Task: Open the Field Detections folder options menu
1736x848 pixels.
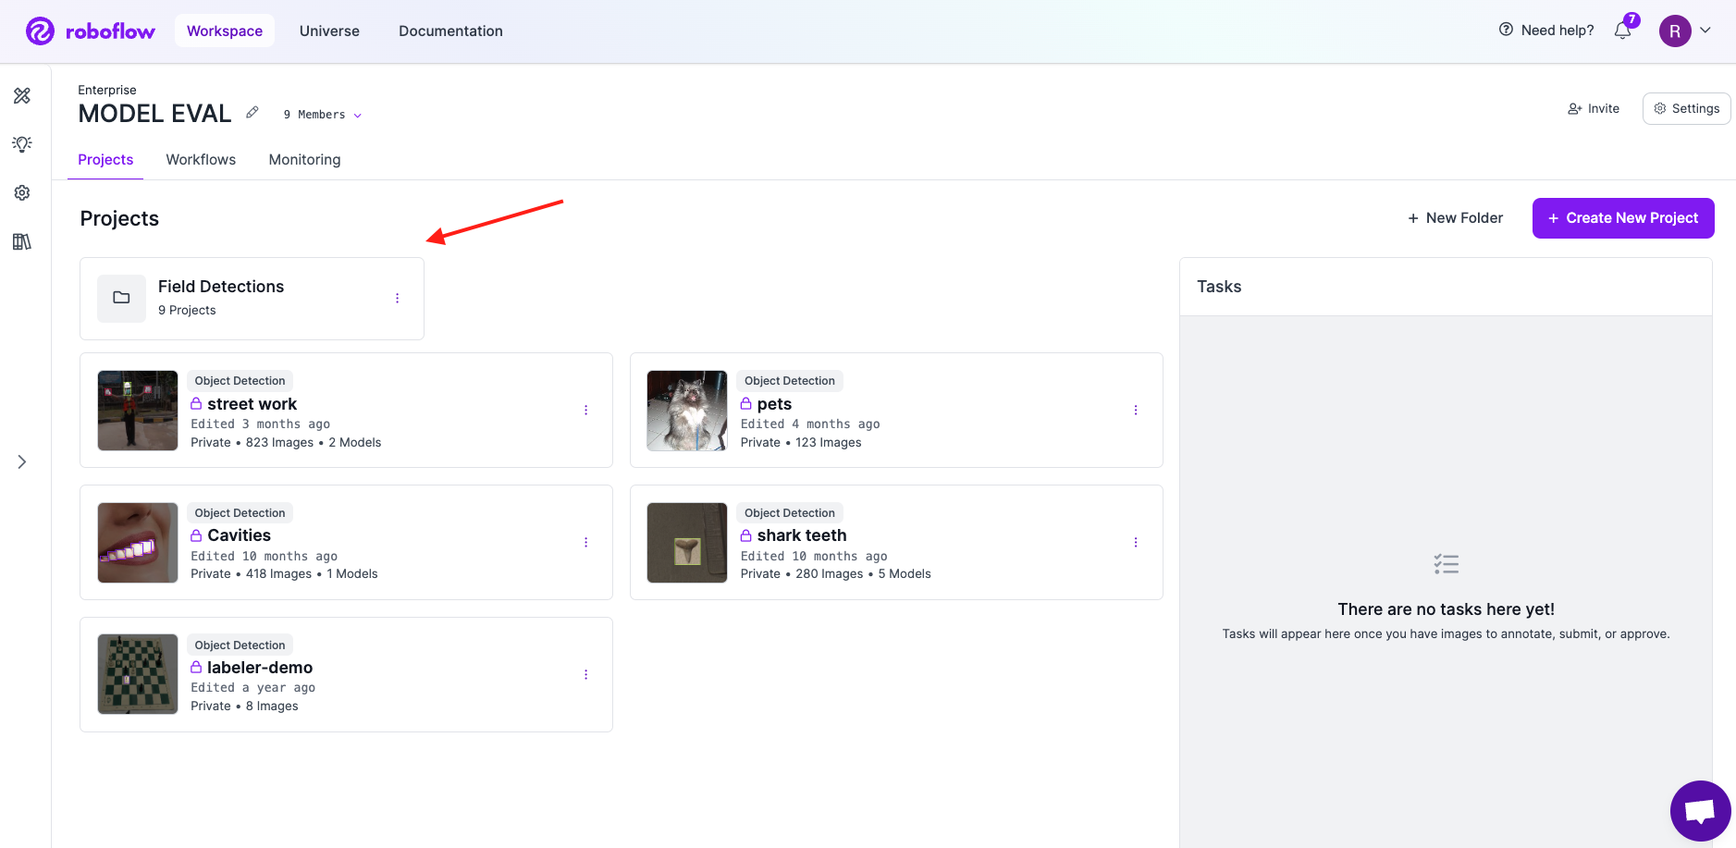Action: click(398, 298)
